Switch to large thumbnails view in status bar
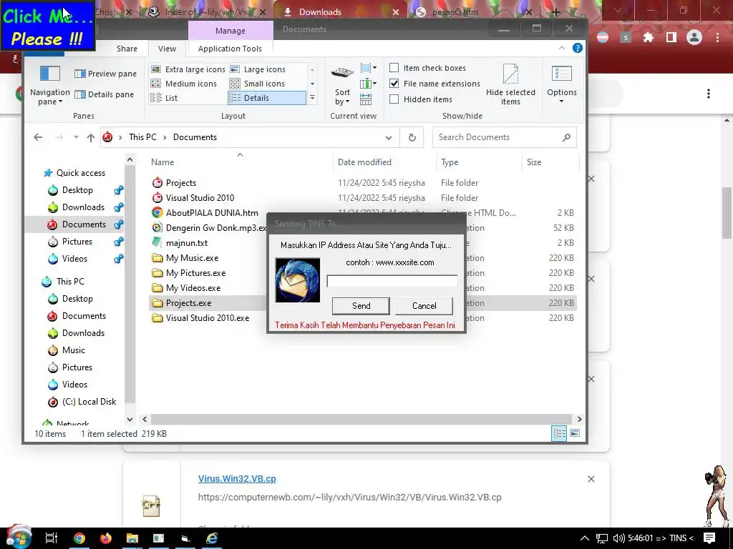The width and height of the screenshot is (733, 549). click(575, 433)
